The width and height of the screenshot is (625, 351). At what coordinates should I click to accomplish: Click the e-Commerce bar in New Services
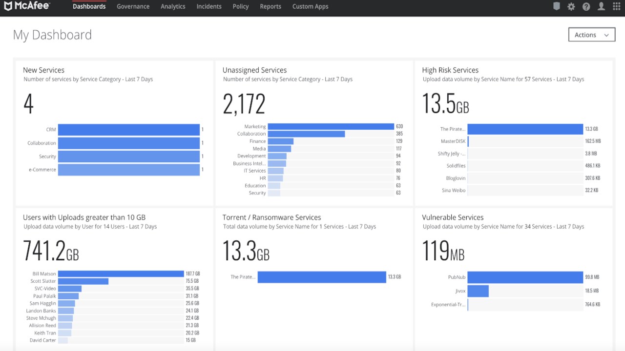pos(129,170)
